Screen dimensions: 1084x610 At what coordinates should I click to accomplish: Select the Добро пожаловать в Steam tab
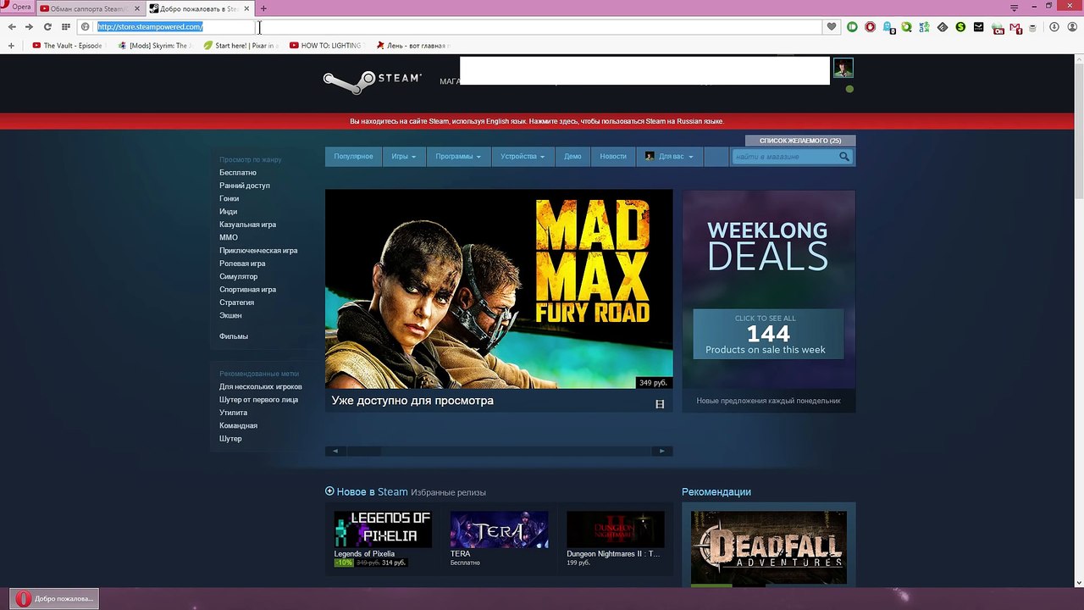200,8
